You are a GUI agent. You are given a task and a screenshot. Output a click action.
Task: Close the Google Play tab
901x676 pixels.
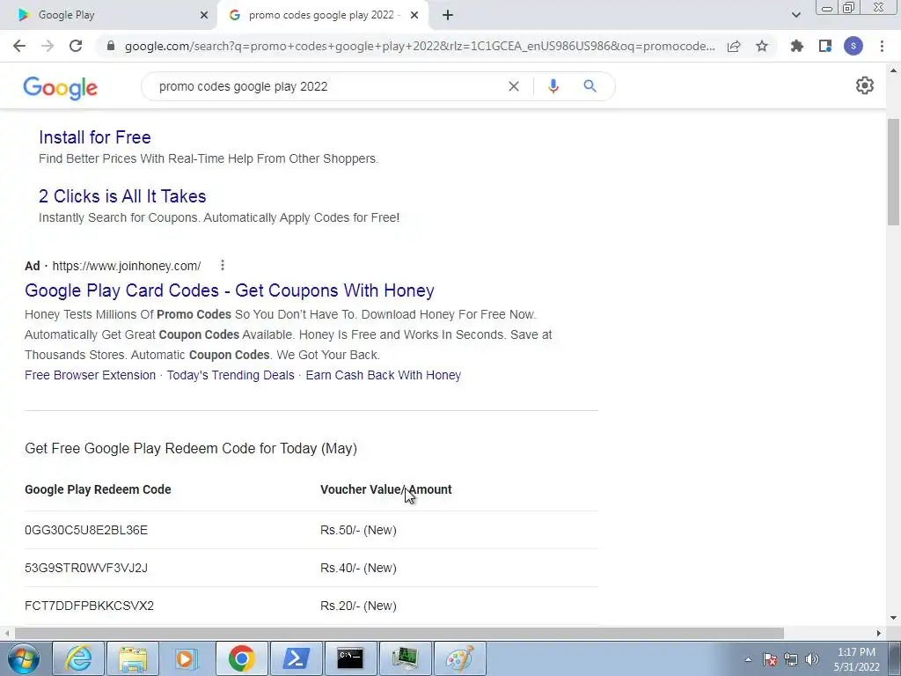pos(204,15)
